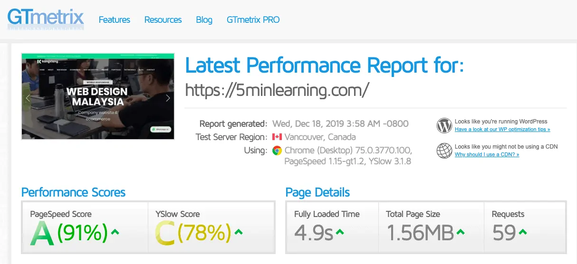Click the YSlow grade C letter
This screenshot has width=577, height=264.
pyautogui.click(x=165, y=233)
